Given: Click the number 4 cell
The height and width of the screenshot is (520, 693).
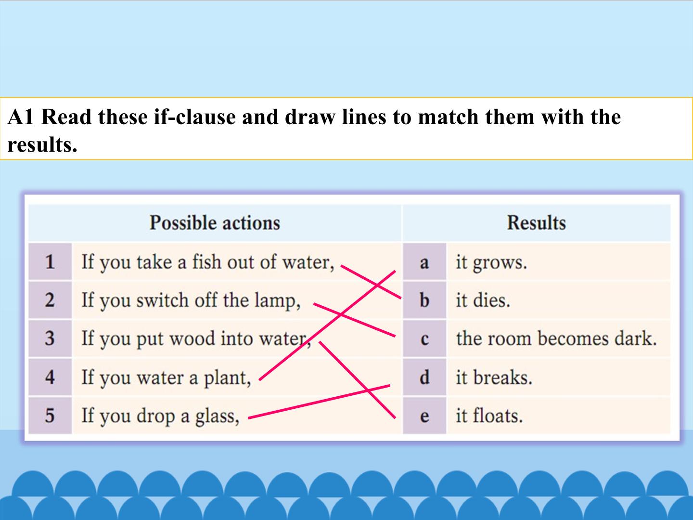Looking at the screenshot, I should [50, 377].
